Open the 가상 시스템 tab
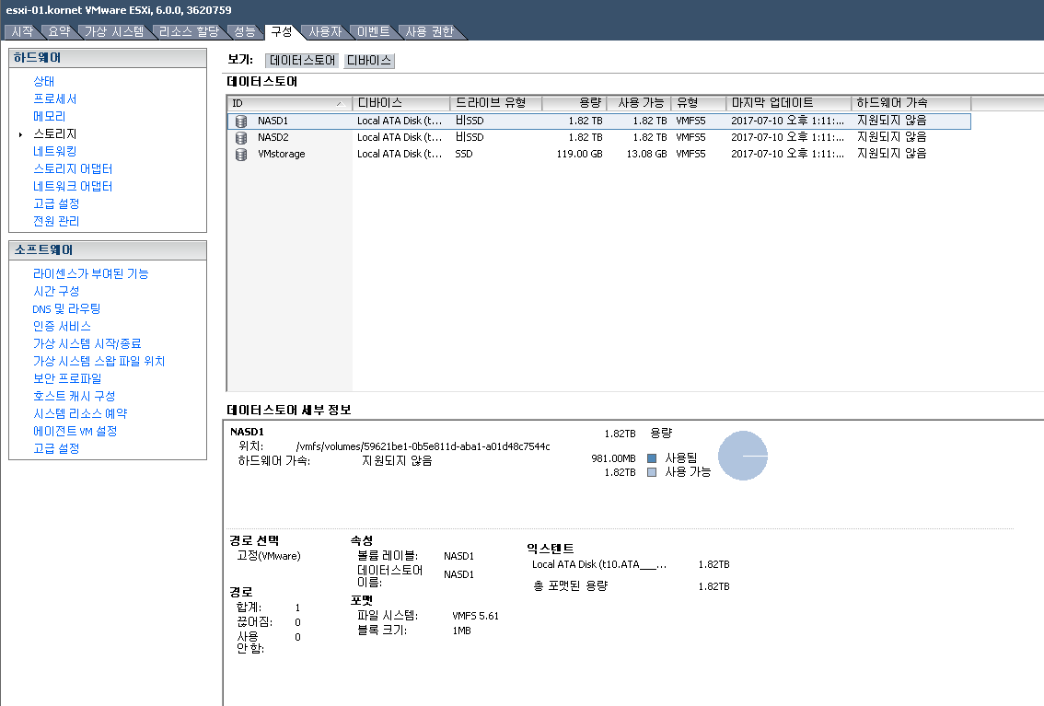 [x=114, y=32]
